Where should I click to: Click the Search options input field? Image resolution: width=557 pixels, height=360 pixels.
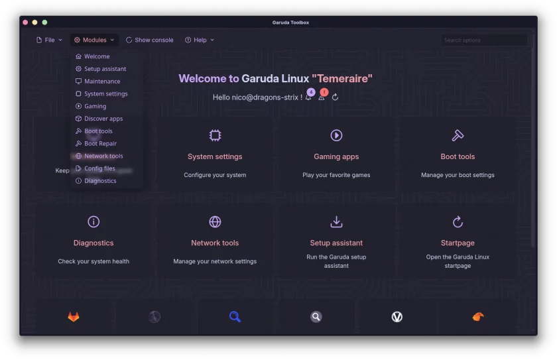click(484, 40)
